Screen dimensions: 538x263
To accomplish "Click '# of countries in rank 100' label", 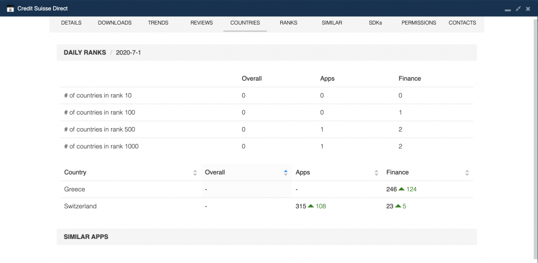I will tap(100, 112).
